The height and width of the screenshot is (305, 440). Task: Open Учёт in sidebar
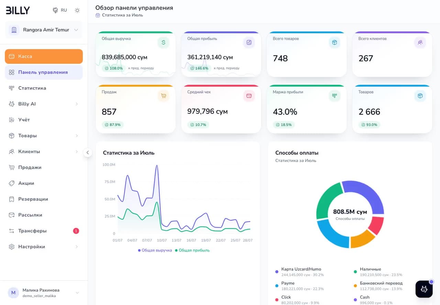(44, 120)
